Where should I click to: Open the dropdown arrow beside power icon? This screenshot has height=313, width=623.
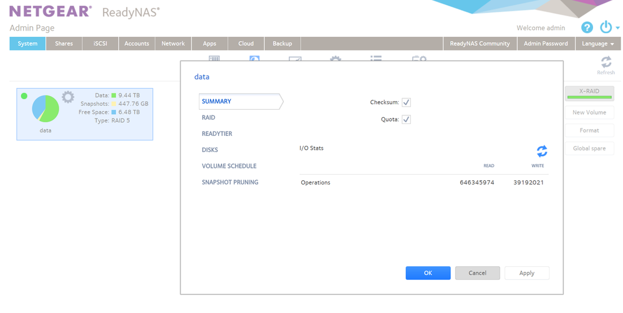click(617, 28)
